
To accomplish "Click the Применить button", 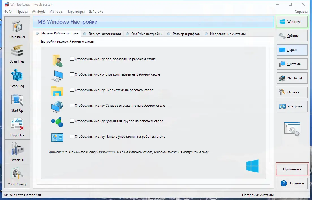I will pos(292,169).
